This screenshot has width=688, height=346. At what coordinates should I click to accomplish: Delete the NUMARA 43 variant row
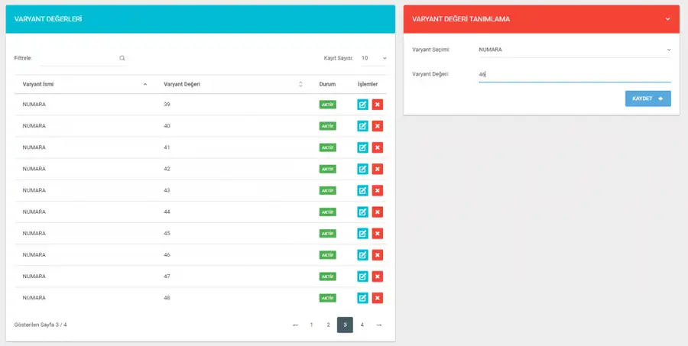(378, 190)
